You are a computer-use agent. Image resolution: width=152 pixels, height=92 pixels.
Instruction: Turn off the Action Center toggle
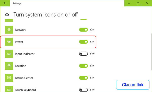click(83, 78)
